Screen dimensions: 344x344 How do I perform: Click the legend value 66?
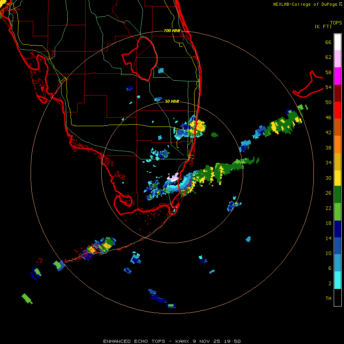pos(328,42)
